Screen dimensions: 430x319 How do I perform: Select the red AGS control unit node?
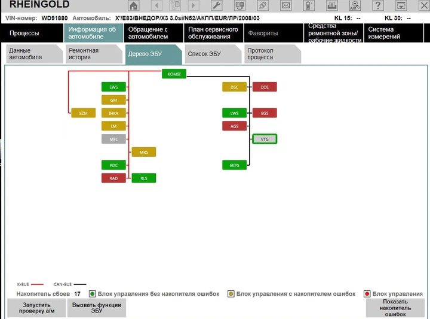click(x=234, y=126)
